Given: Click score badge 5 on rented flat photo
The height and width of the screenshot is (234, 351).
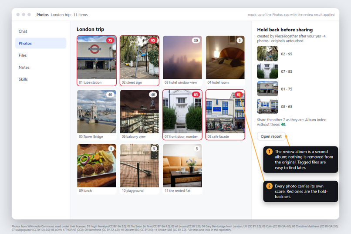Looking at the screenshot, I should pyautogui.click(x=197, y=149).
